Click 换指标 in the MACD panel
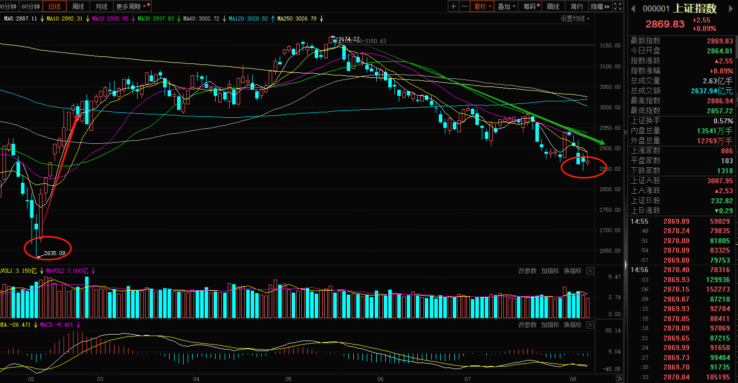738x383 pixels. click(572, 325)
